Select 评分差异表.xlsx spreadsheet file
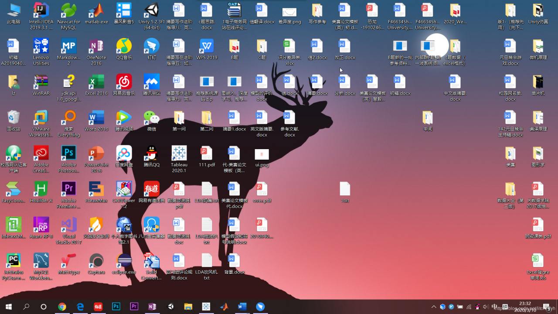The image size is (558, 314). tap(289, 52)
